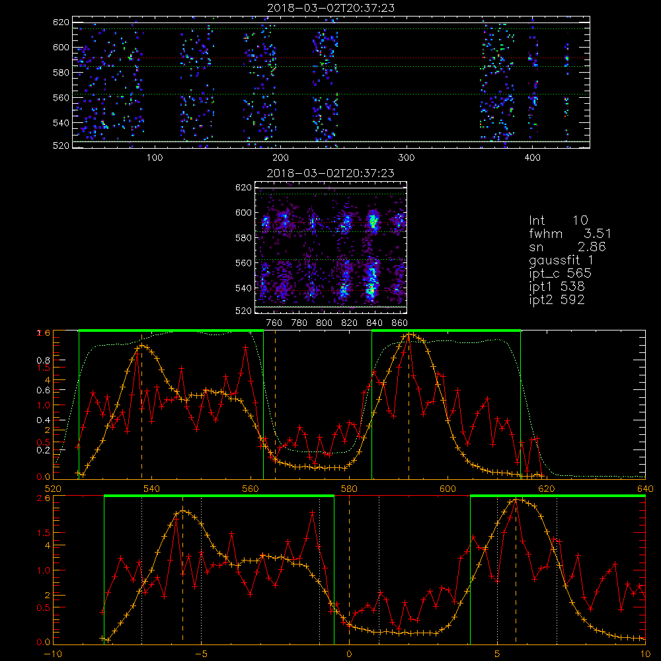The width and height of the screenshot is (661, 661).
Task: Click the timestamp title above the small square image
Action: (331, 173)
